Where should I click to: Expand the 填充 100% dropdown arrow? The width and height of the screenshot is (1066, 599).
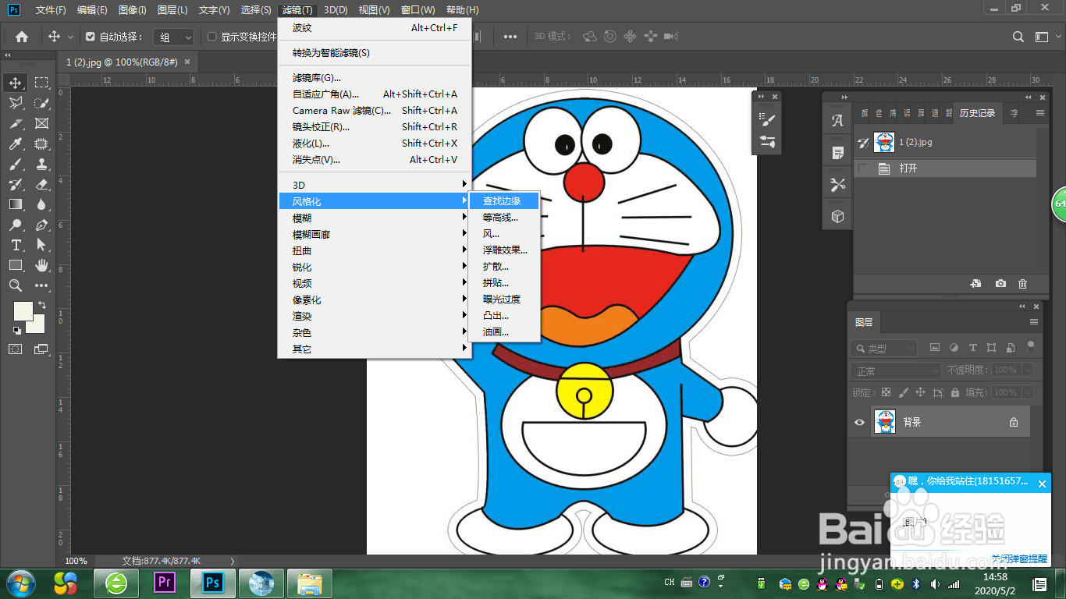pyautogui.click(x=1028, y=392)
